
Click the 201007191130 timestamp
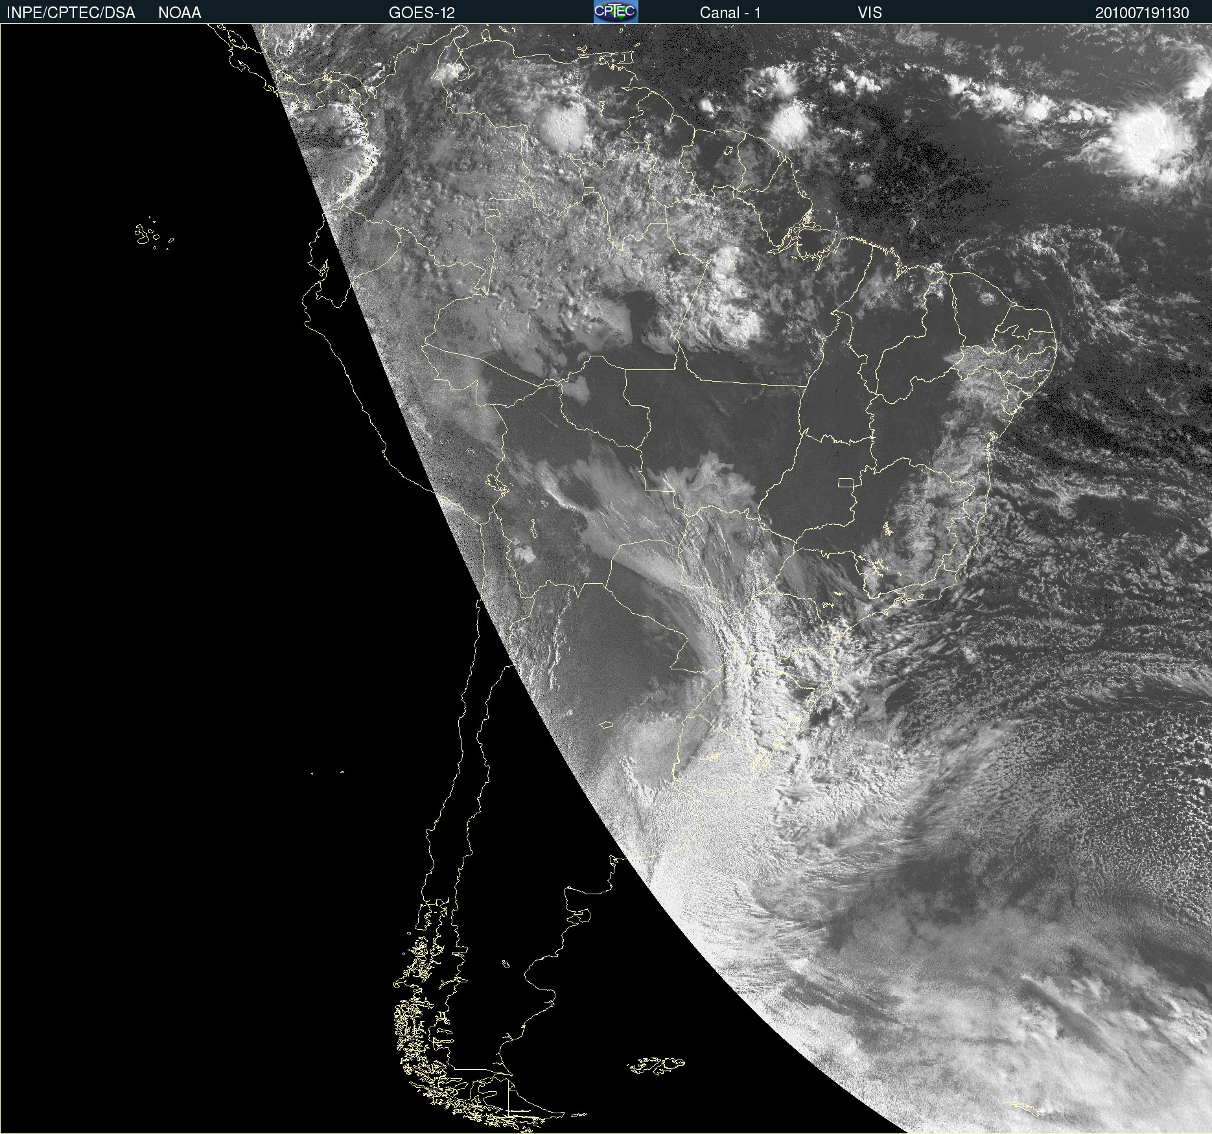[x=1142, y=13]
